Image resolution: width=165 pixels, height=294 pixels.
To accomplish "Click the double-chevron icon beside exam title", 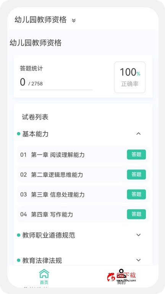I will (74, 20).
